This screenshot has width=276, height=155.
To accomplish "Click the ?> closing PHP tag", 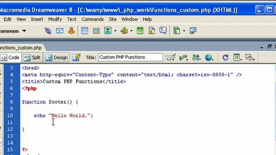I will (25, 149).
